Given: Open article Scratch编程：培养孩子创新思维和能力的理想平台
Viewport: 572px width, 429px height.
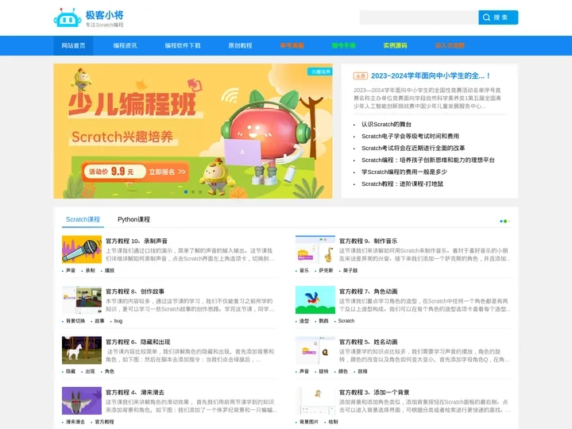Looking at the screenshot, I should pyautogui.click(x=428, y=160).
